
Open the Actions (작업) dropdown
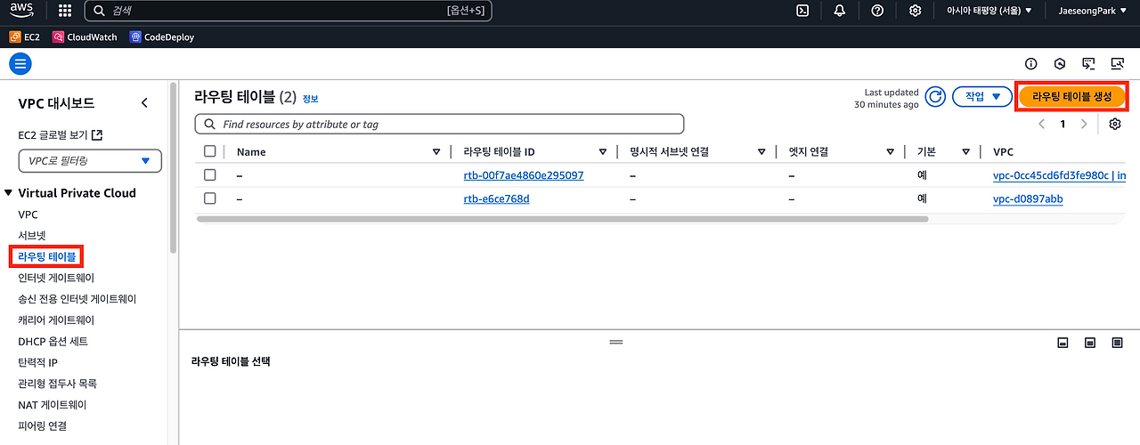982,96
